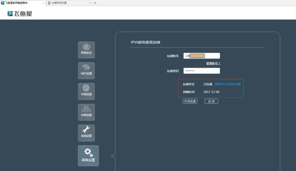This screenshot has width=296, height=171.
Task: Open the 网络状态 cloud icon
Action: 86,50
